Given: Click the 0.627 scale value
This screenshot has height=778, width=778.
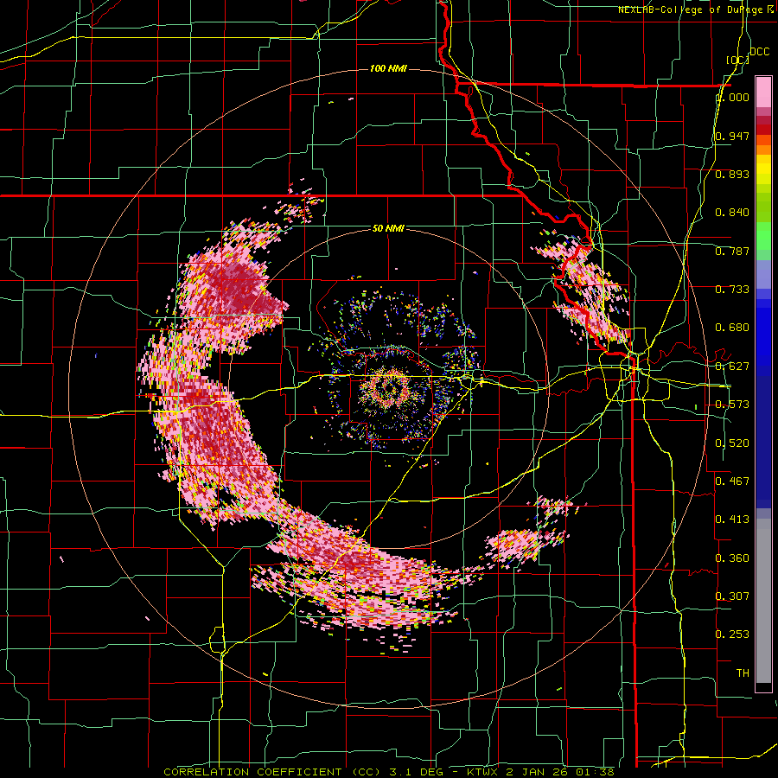Looking at the screenshot, I should [x=732, y=366].
